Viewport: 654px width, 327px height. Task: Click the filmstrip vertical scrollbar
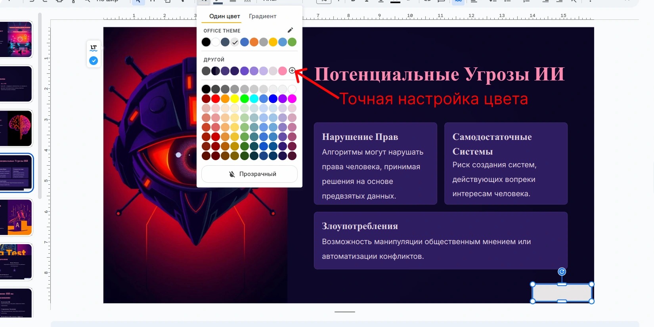pyautogui.click(x=40, y=105)
